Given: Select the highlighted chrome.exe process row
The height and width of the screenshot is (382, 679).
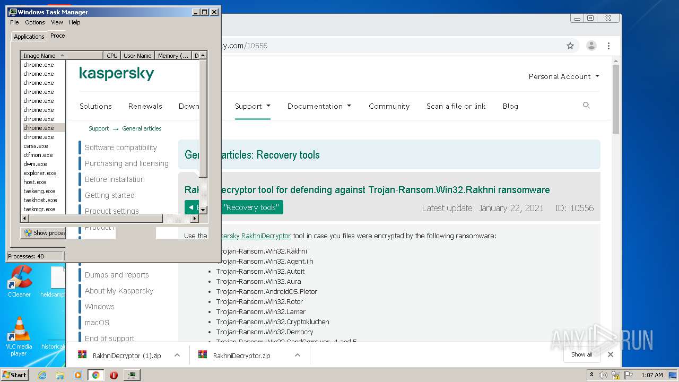Looking at the screenshot, I should click(x=43, y=128).
